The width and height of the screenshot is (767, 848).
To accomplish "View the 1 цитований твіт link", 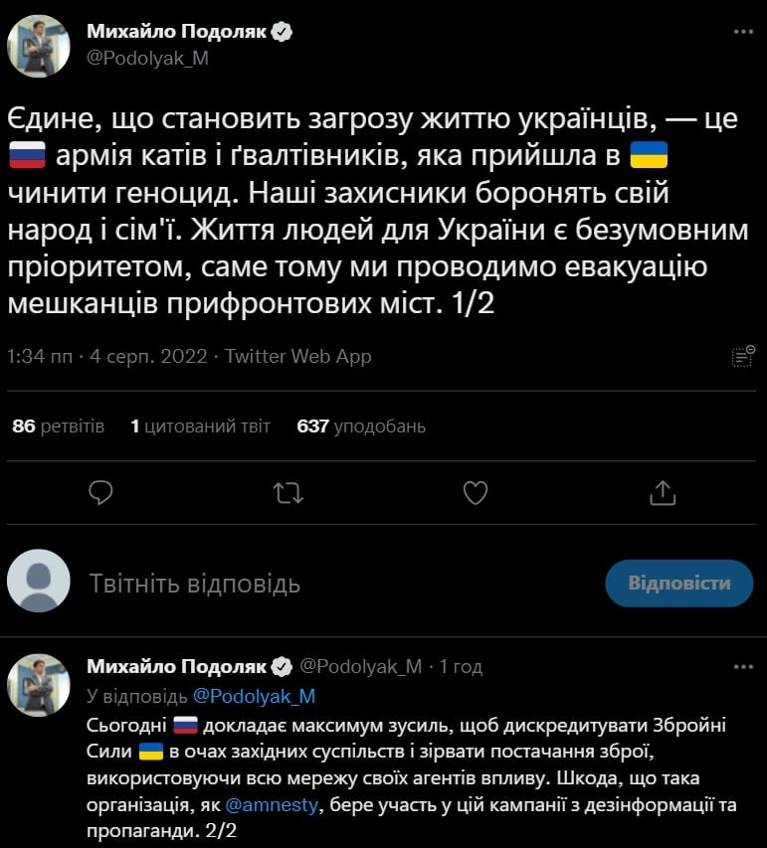I will coord(200,426).
